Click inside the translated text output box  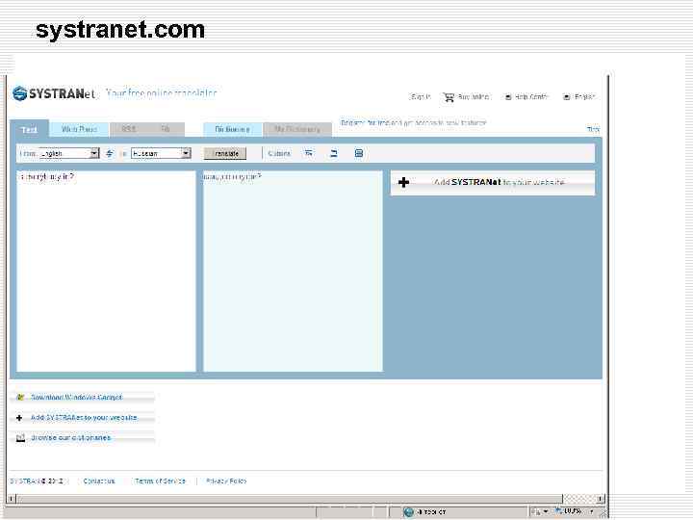point(293,271)
